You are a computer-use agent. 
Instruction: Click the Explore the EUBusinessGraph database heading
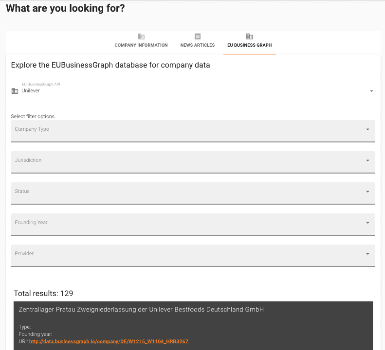[x=110, y=65]
